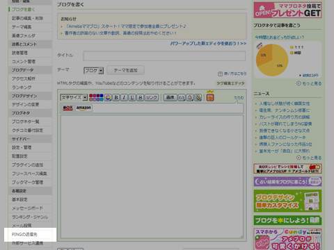Viewport: 334px width, 250px height.
Task: Open アクセス解析 in the sidebar menu
Action: 24,78
